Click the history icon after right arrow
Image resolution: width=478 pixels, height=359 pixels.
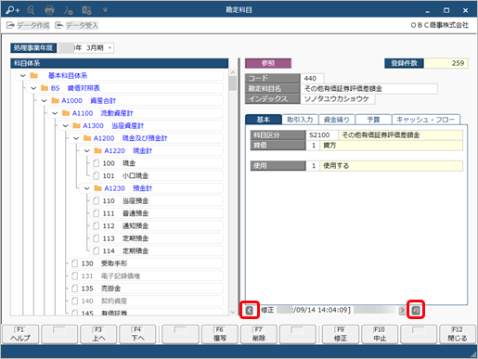(x=416, y=310)
